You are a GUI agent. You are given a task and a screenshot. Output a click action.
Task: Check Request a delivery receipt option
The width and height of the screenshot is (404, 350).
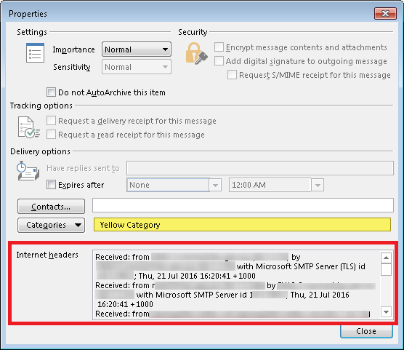(51, 120)
